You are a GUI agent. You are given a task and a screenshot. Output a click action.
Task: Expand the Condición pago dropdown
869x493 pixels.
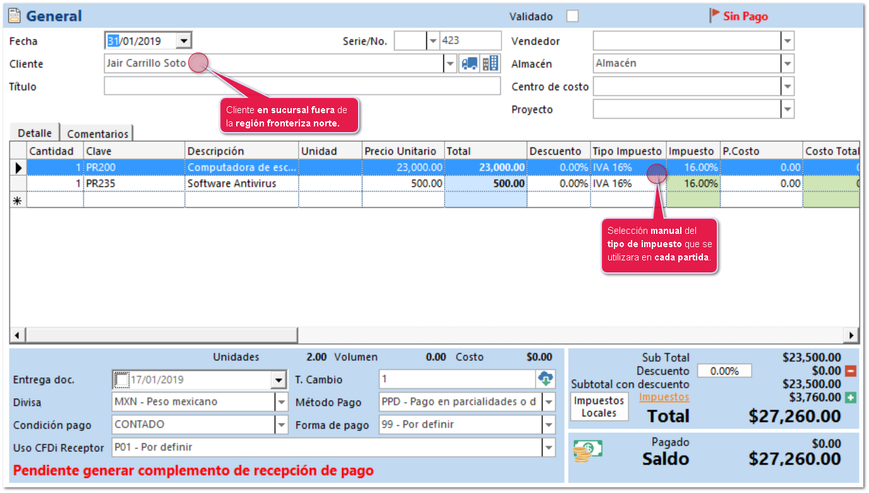pos(281,425)
